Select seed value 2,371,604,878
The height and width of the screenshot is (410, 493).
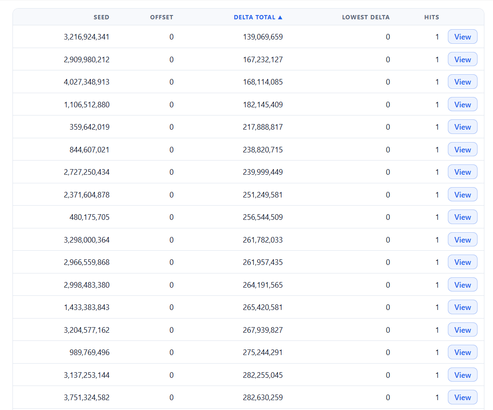pos(86,194)
